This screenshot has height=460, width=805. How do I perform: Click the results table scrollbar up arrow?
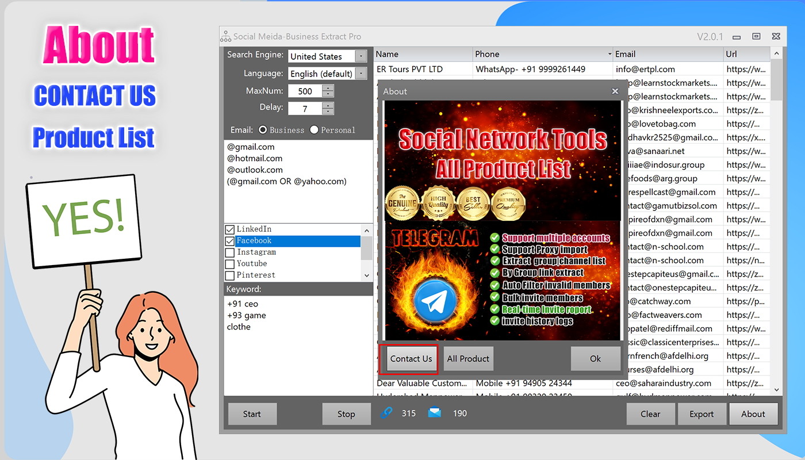pyautogui.click(x=776, y=53)
